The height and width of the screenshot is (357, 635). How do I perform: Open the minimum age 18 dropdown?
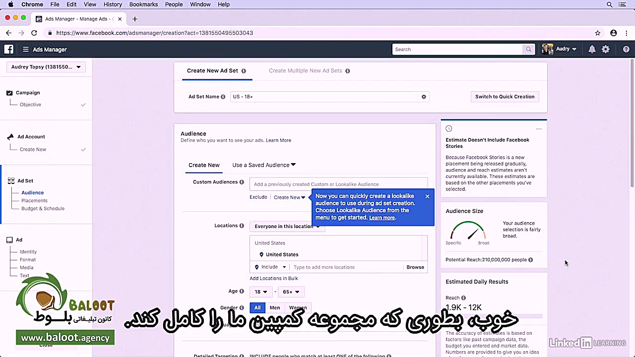(x=261, y=292)
